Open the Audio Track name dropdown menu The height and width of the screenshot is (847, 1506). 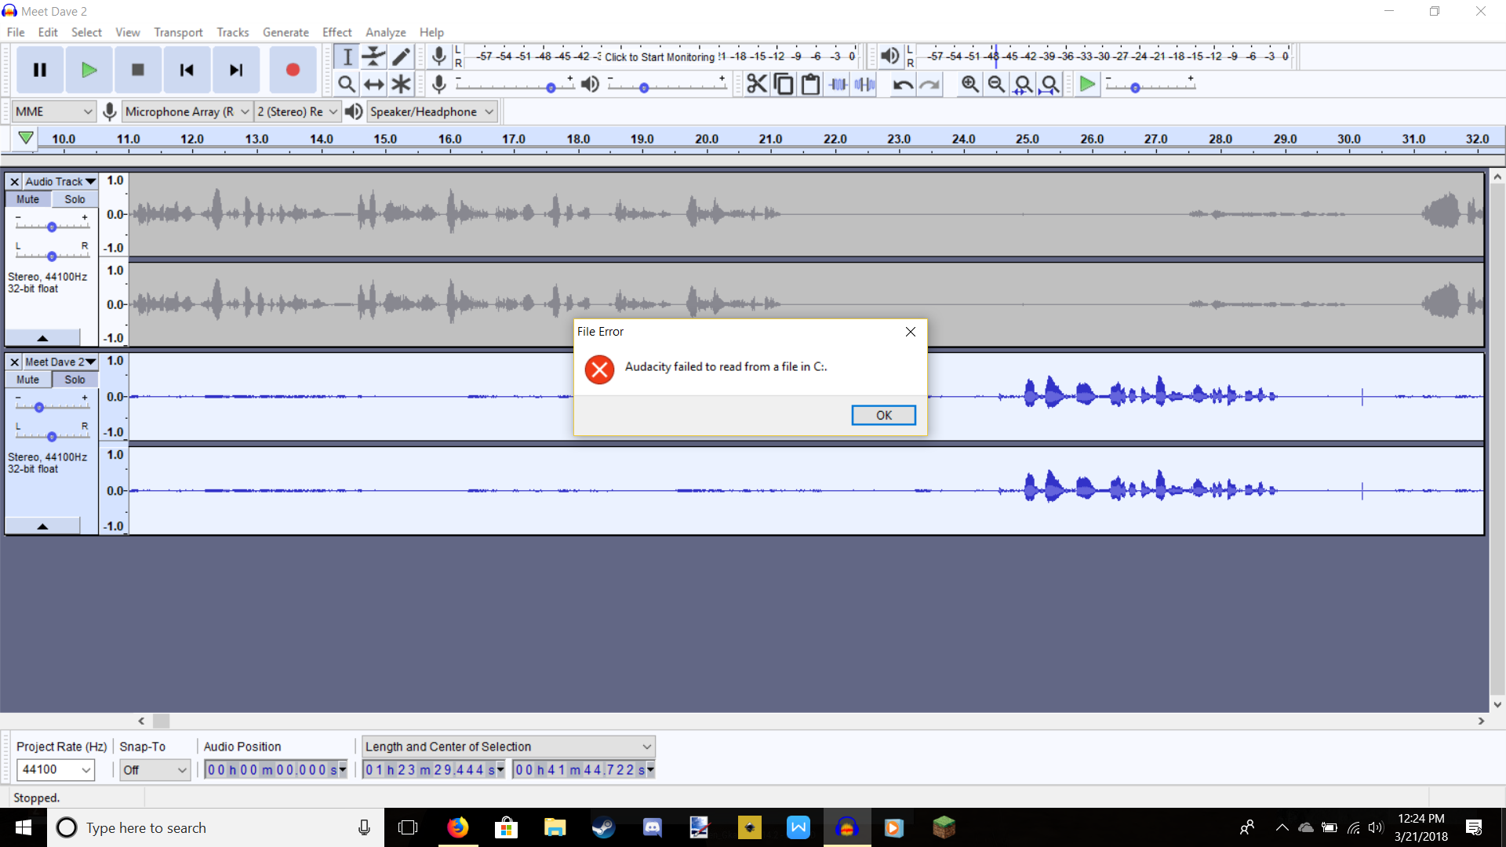tap(89, 181)
